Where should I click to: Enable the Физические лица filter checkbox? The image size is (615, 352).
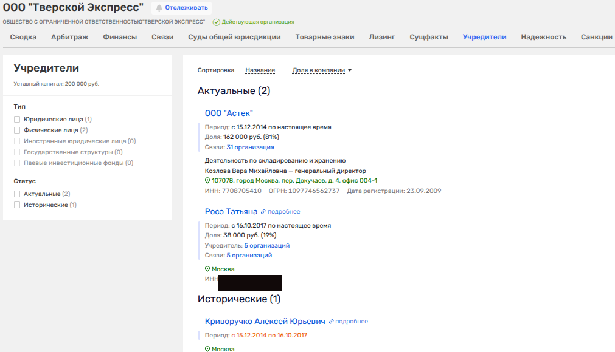(18, 130)
